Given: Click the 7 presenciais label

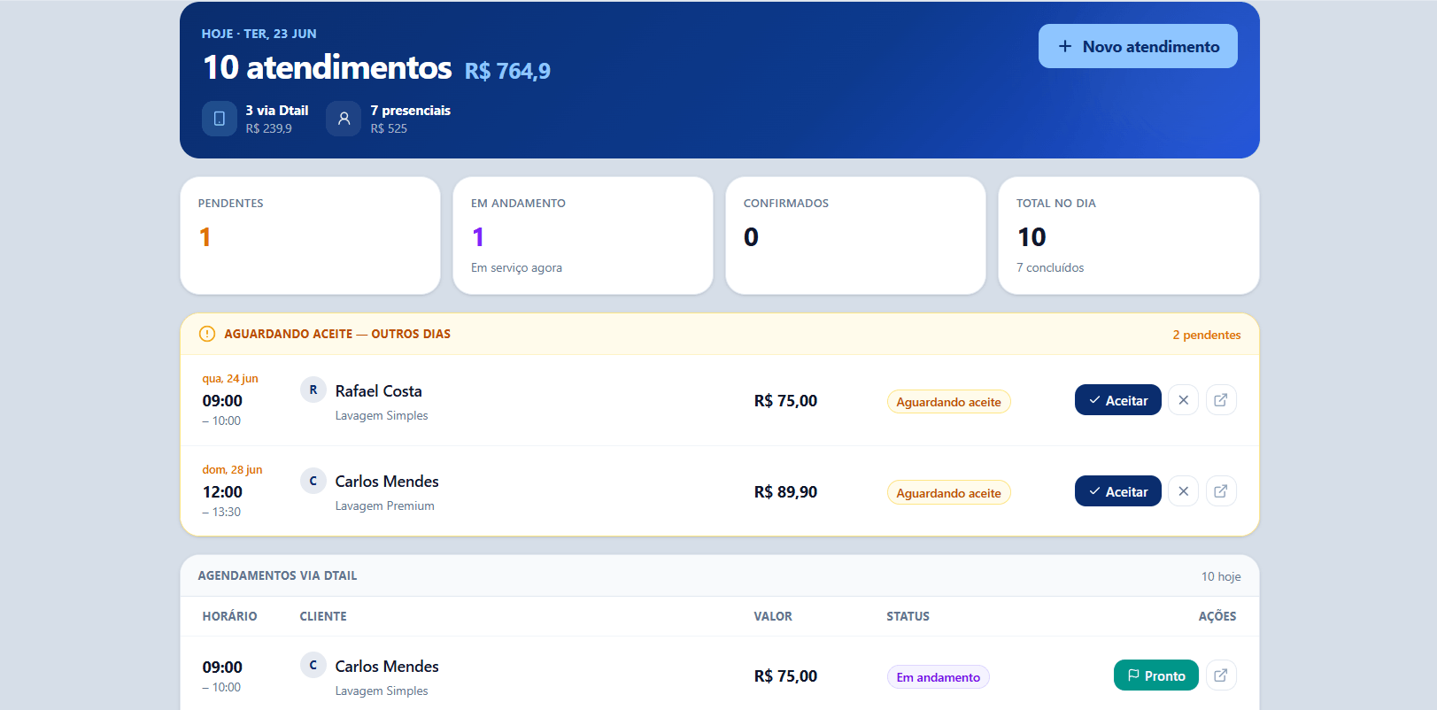Looking at the screenshot, I should tap(410, 111).
